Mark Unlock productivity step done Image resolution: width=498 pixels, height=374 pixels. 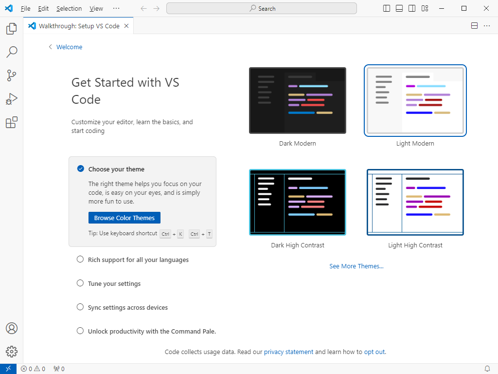click(x=80, y=331)
